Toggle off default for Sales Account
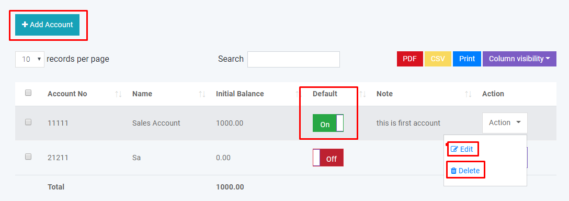The width and height of the screenshot is (569, 201). coord(328,123)
